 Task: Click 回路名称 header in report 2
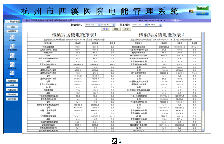pyautogui.click(x=139, y=44)
